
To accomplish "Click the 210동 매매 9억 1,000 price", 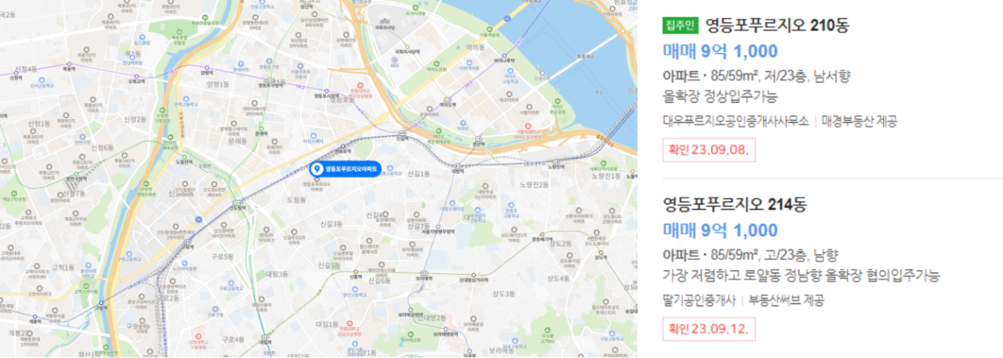I will tap(721, 52).
